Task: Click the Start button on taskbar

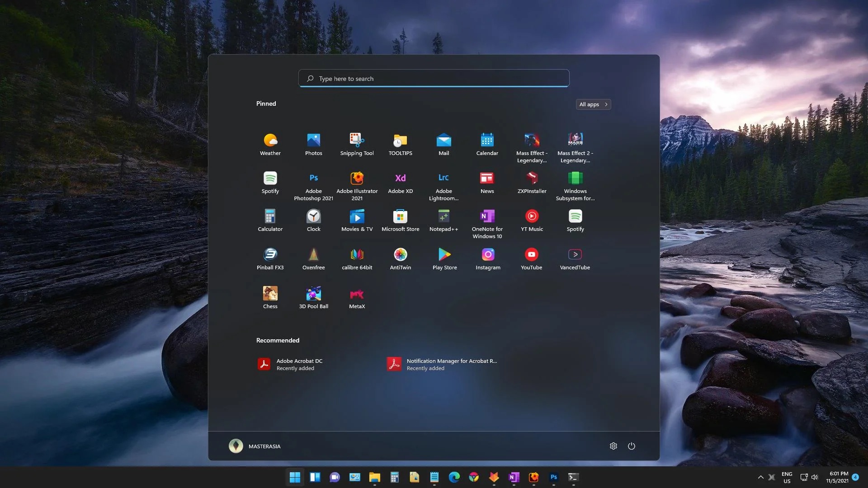Action: pyautogui.click(x=295, y=477)
